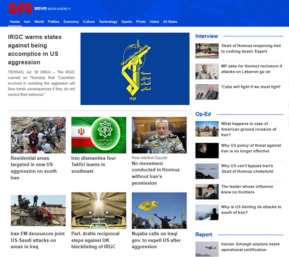Screen dimensions: 289x257
Task: Click thumbnail beside 'Strait of Hormuz reopening' interview
Action: pyautogui.click(x=207, y=51)
